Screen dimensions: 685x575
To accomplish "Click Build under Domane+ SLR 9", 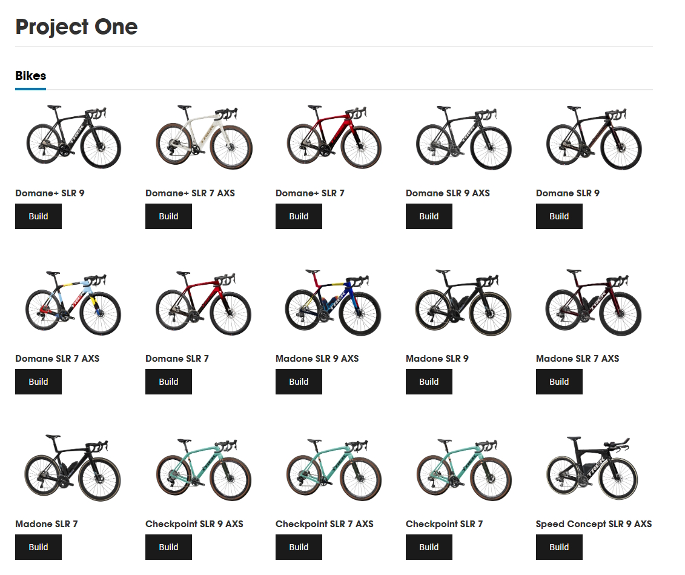I will pos(38,216).
